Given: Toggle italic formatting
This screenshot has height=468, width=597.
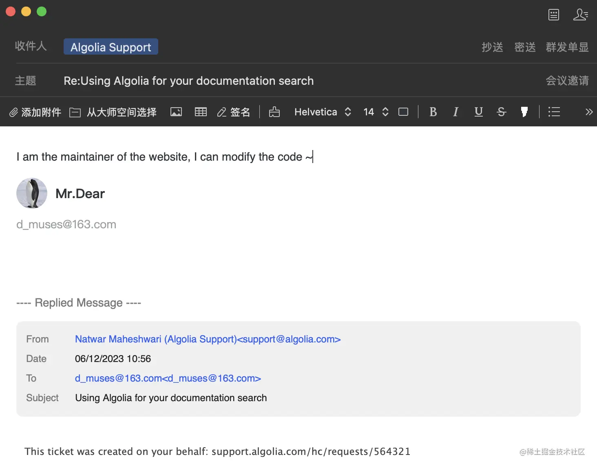Looking at the screenshot, I should tap(455, 112).
